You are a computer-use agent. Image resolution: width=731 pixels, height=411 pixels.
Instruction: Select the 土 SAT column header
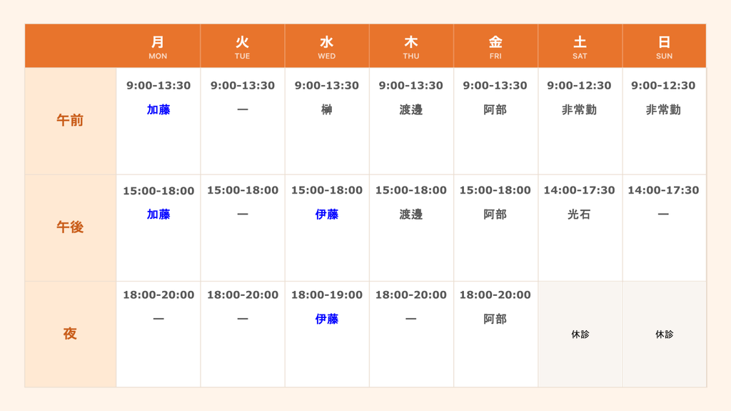click(x=580, y=46)
